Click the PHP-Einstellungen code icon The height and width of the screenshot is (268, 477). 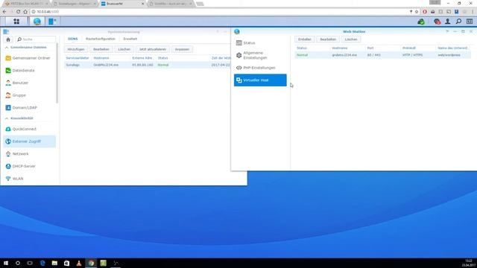[238, 68]
